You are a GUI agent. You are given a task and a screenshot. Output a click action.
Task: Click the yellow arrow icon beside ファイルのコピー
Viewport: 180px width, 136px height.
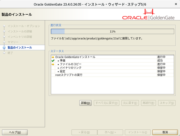tap(53, 64)
